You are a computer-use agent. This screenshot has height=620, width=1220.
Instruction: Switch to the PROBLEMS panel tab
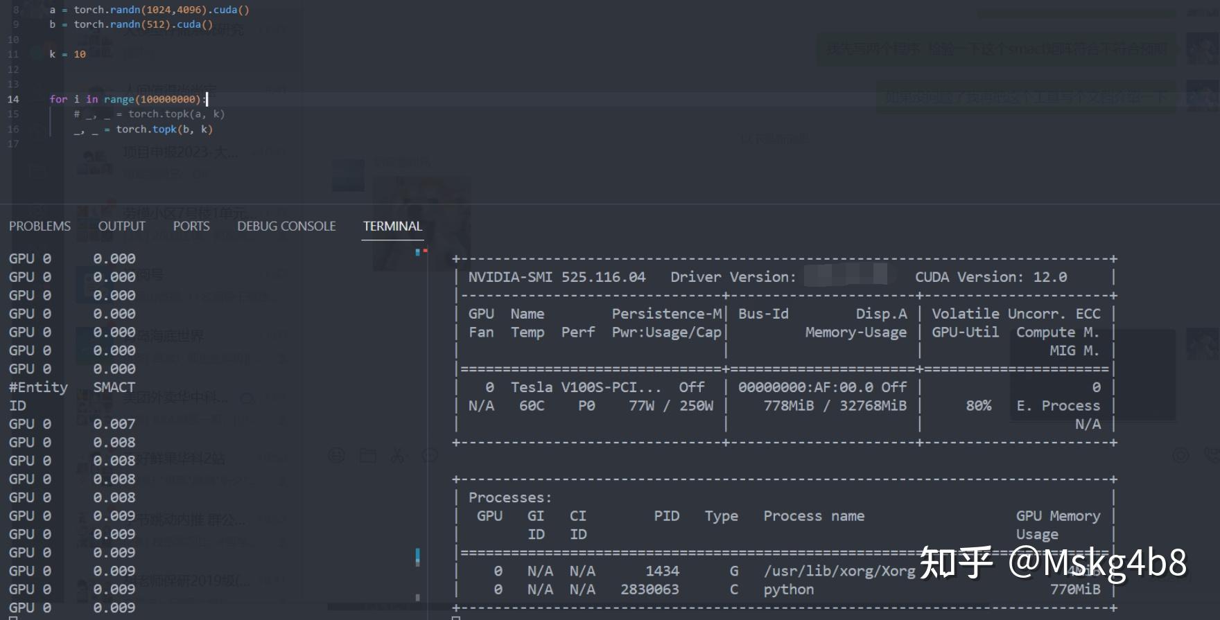click(40, 227)
